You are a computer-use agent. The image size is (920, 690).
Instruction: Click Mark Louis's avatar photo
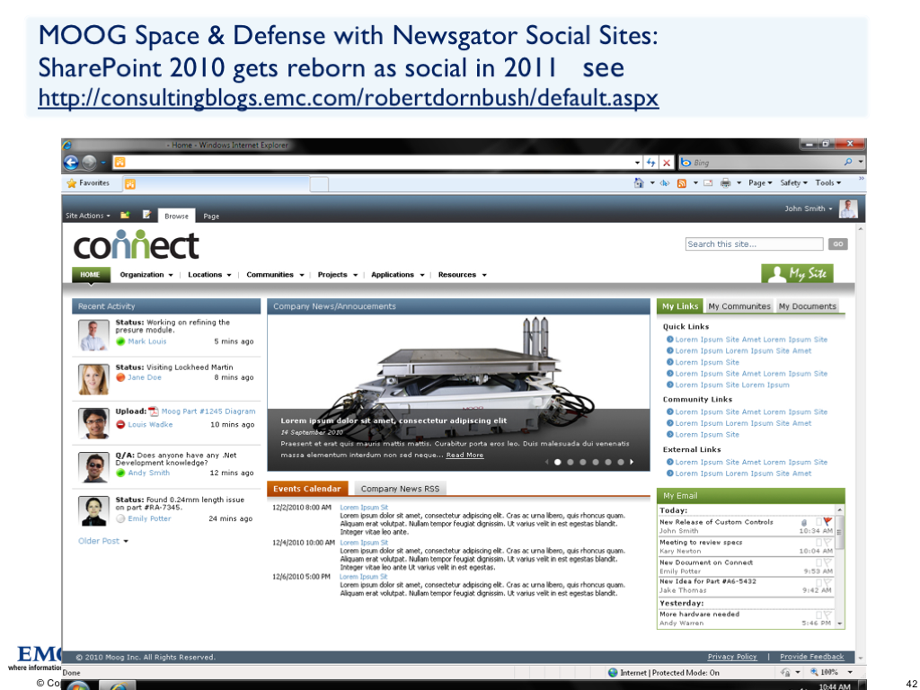[x=93, y=335]
